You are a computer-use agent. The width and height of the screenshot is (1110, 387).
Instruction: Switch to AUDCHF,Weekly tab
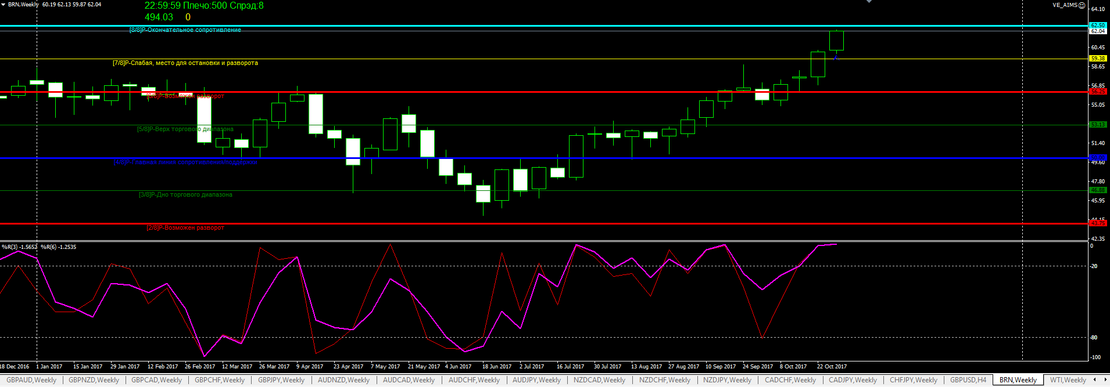pos(474,380)
